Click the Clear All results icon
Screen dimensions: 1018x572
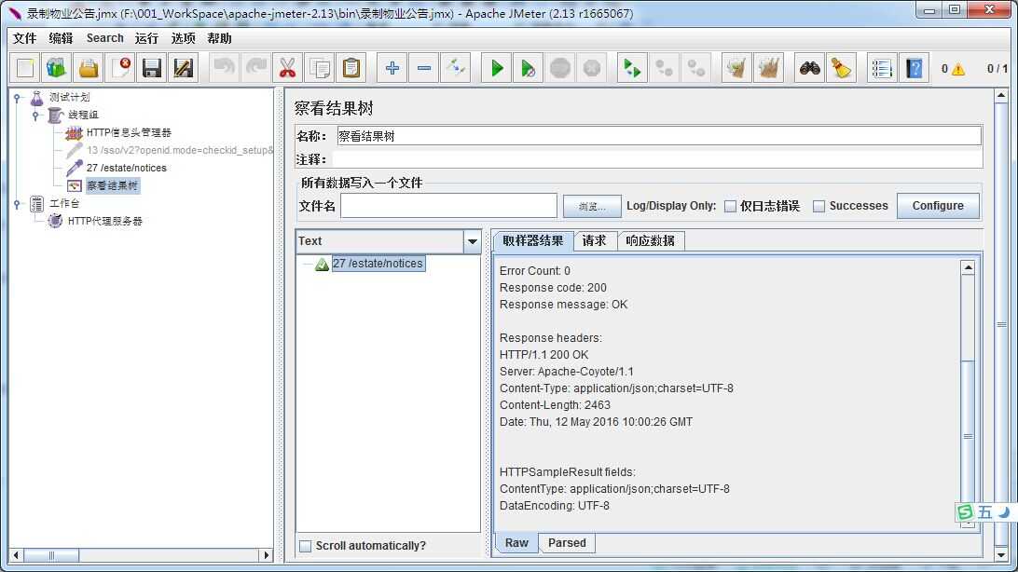[x=768, y=68]
